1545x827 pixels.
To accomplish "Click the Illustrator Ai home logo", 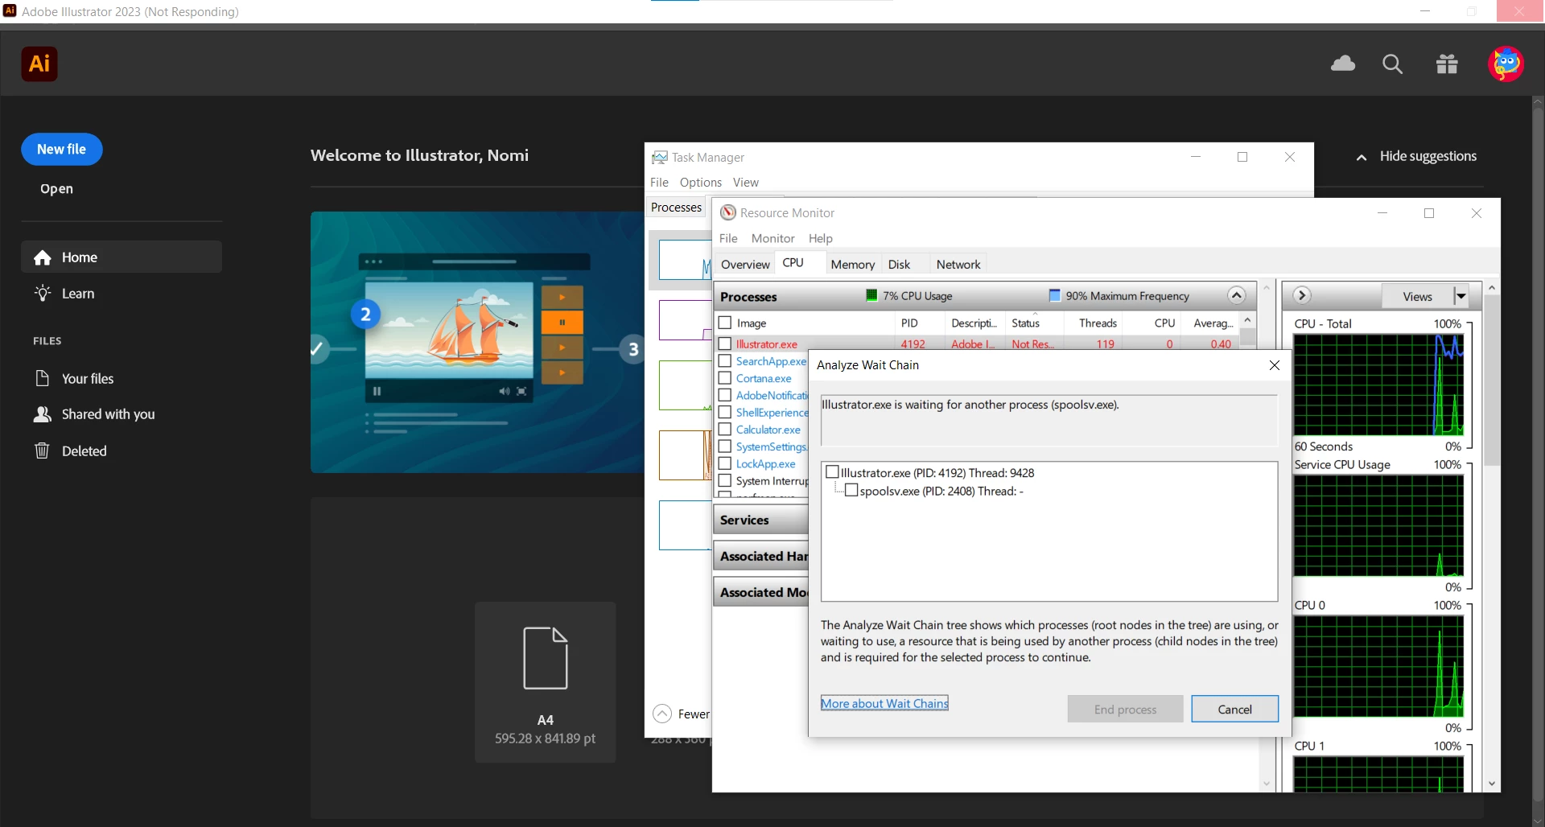I will point(39,64).
